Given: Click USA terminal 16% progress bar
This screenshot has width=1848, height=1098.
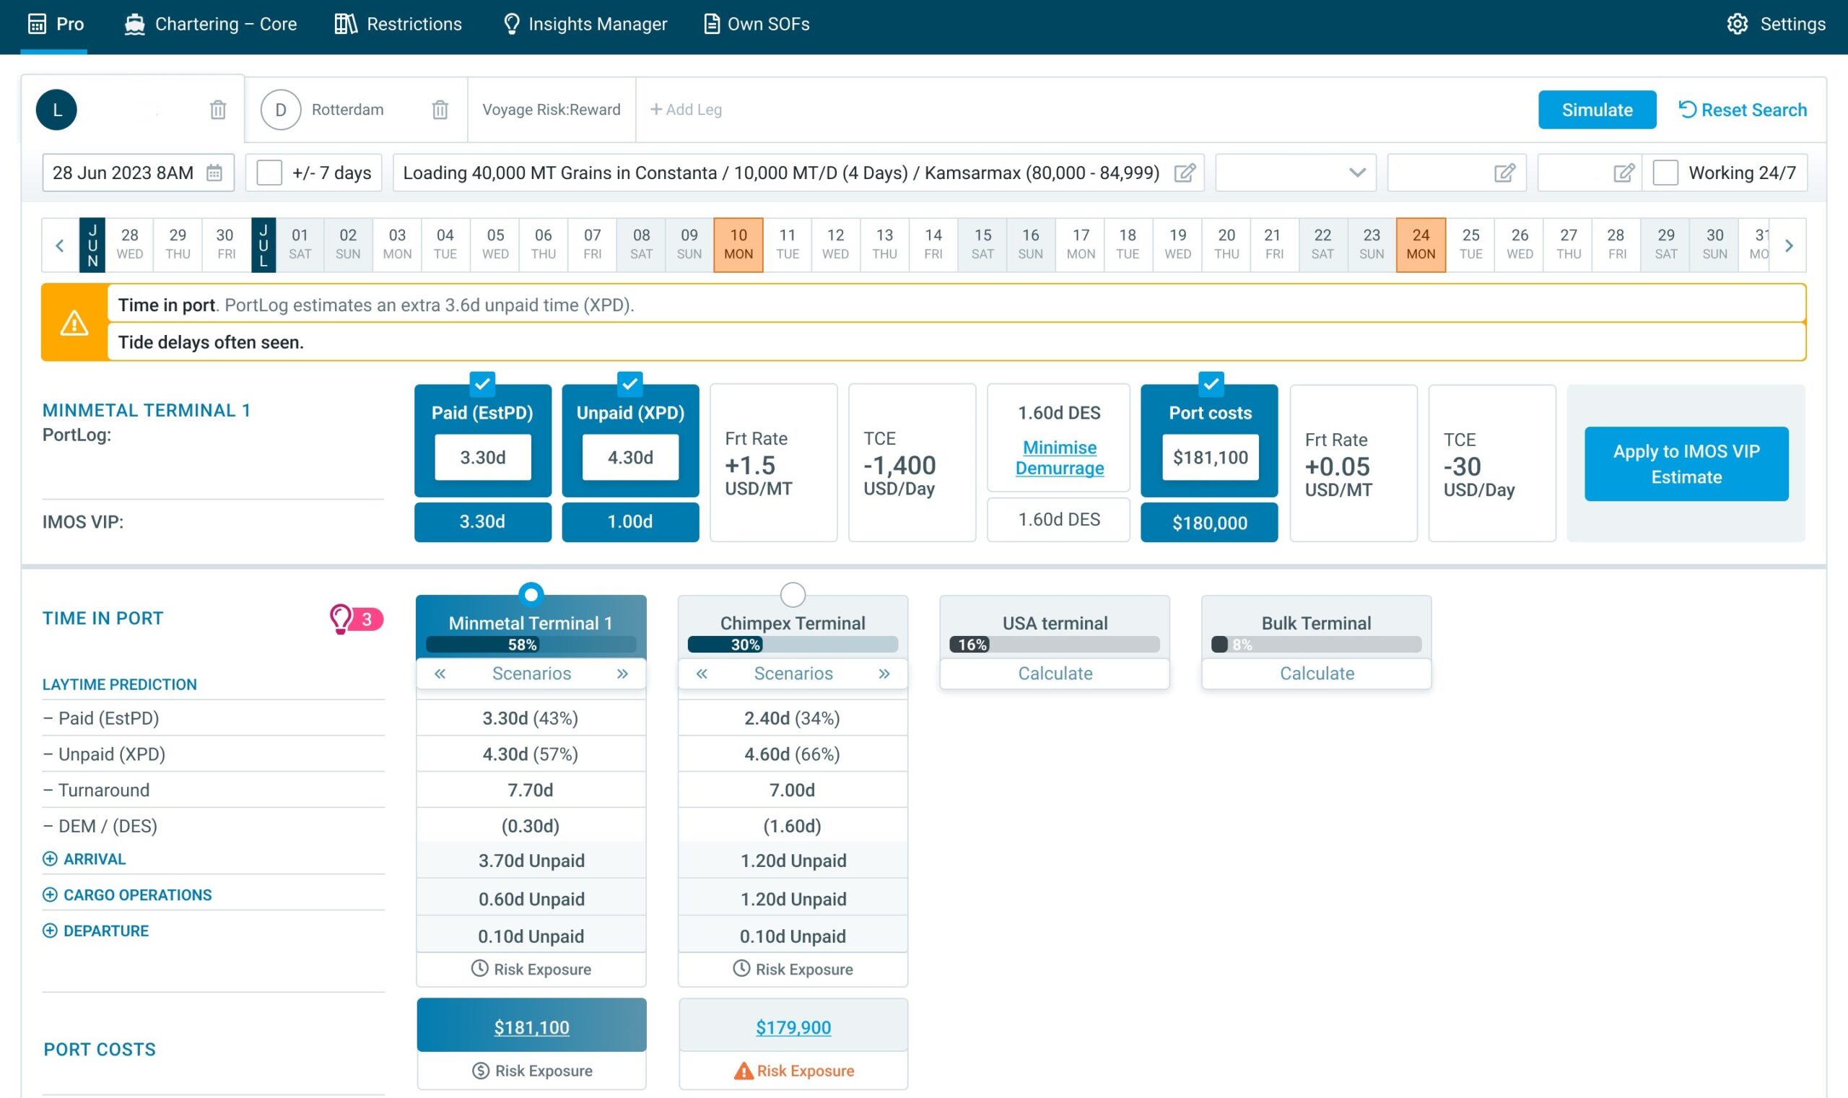Looking at the screenshot, I should 1054,645.
